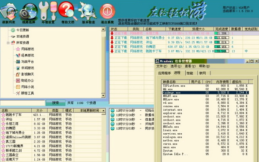The width and height of the screenshot is (259, 162).
Task: Select taskmgr.exe highlighted process row
Action: coord(205,93)
